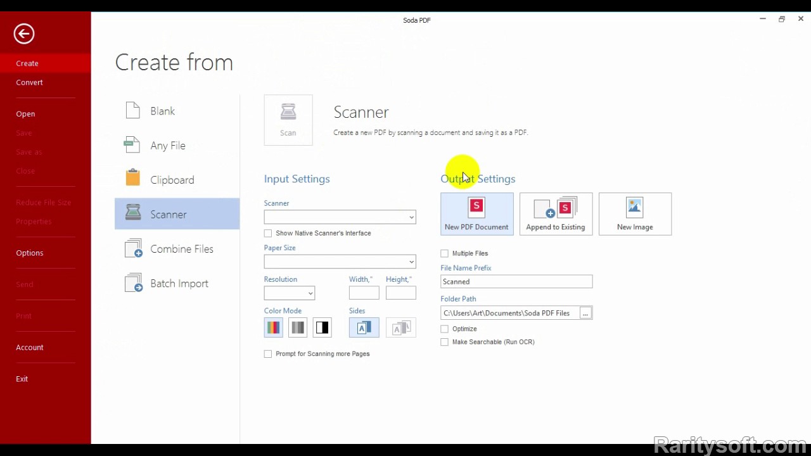
Task: Open the Paper Size dropdown
Action: (x=340, y=262)
